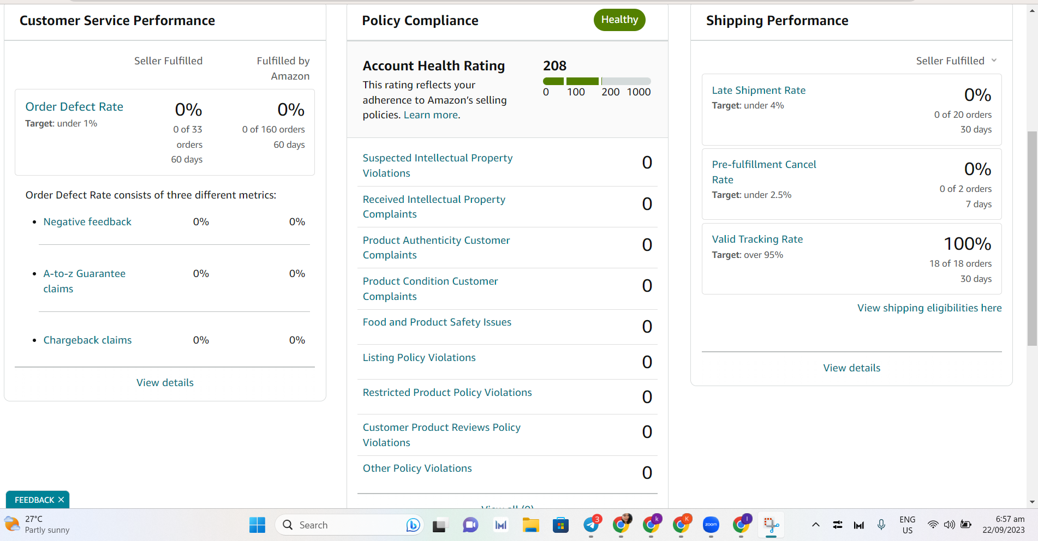The image size is (1038, 541).
Task: Open ENG US language switcher
Action: click(x=908, y=525)
